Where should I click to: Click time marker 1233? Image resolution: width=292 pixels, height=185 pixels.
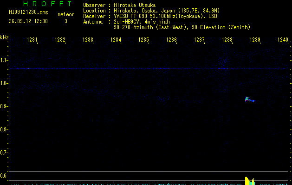tap(88, 40)
